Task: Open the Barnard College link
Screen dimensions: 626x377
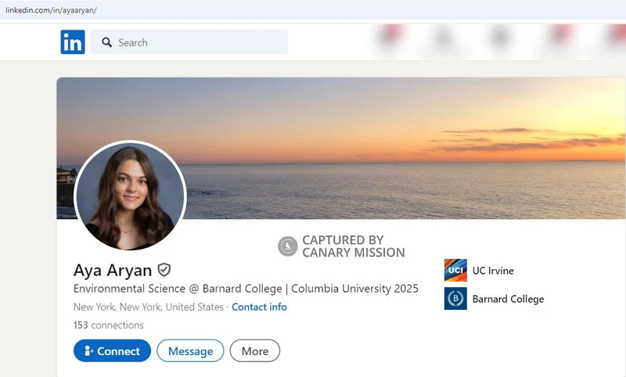Action: [x=508, y=299]
